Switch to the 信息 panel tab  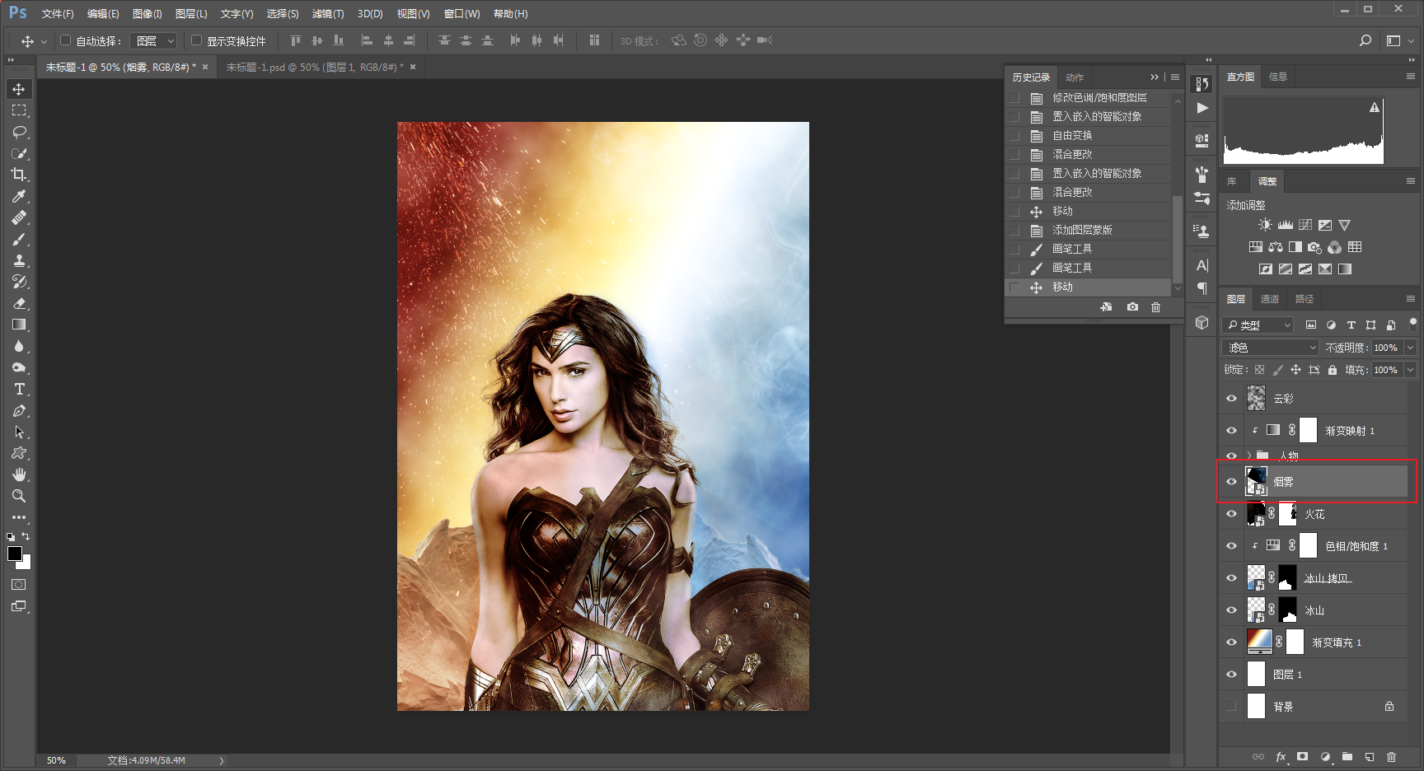(1278, 77)
